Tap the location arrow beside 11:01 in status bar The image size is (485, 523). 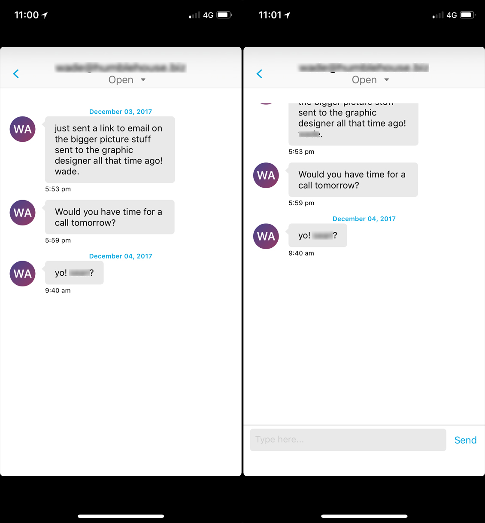(288, 15)
